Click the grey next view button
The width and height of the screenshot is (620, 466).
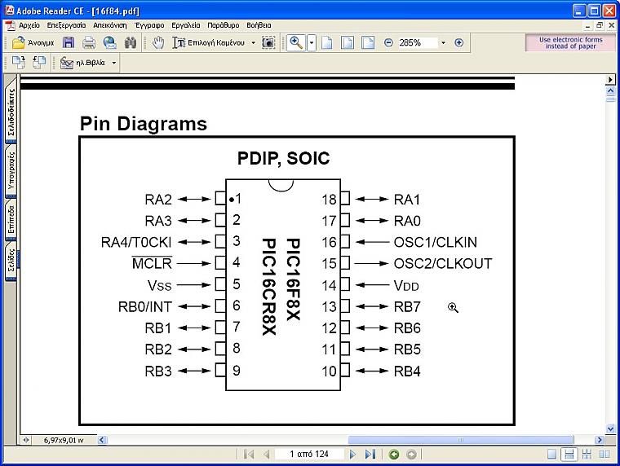[x=411, y=455]
